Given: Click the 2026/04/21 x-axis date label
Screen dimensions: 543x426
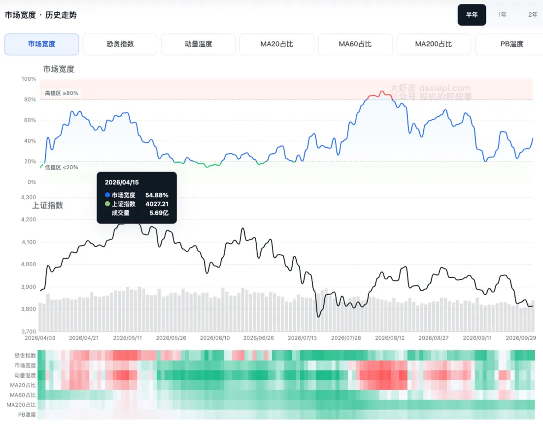Looking at the screenshot, I should 84,338.
